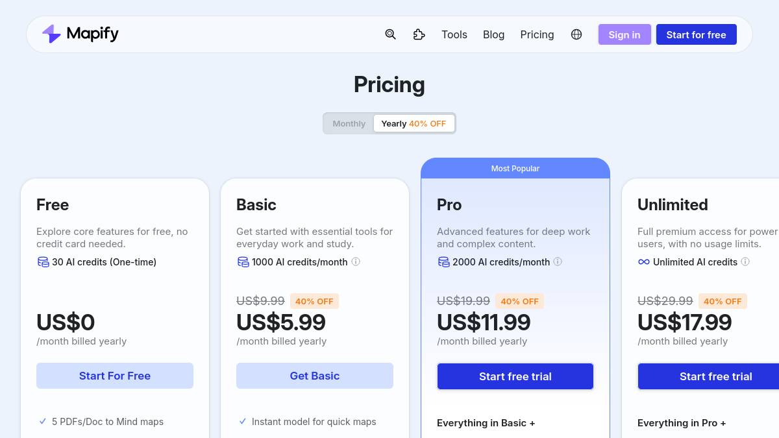Go to the Blog page
The height and width of the screenshot is (438, 779).
coord(493,34)
